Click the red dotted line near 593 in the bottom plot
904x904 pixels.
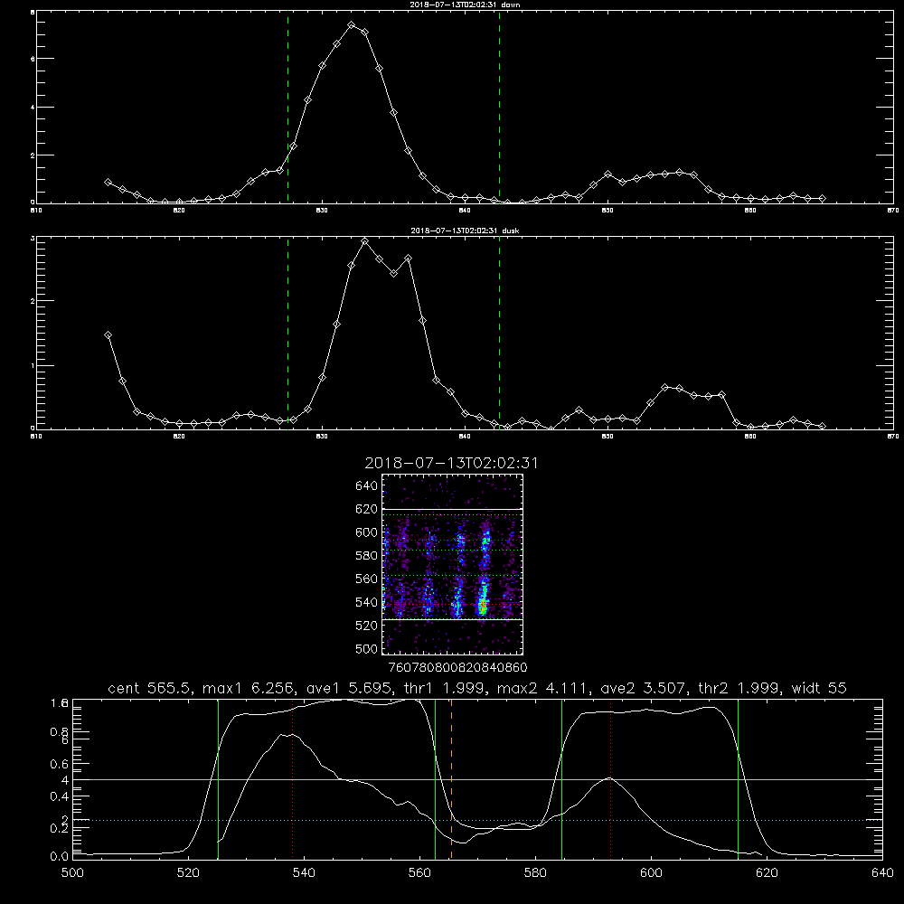(610, 779)
